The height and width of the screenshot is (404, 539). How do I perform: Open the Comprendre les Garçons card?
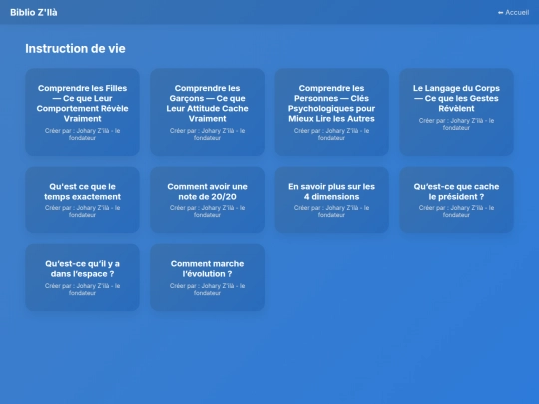207,112
